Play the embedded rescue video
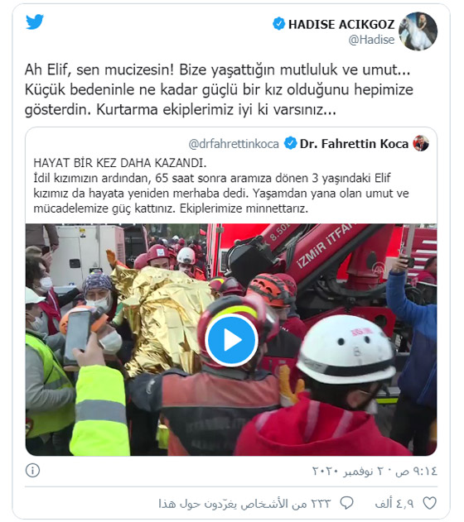The height and width of the screenshot is (522, 464). 232,340
